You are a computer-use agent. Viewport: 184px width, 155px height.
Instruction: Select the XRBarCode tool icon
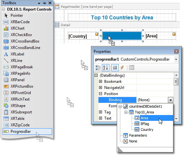pos(6,22)
